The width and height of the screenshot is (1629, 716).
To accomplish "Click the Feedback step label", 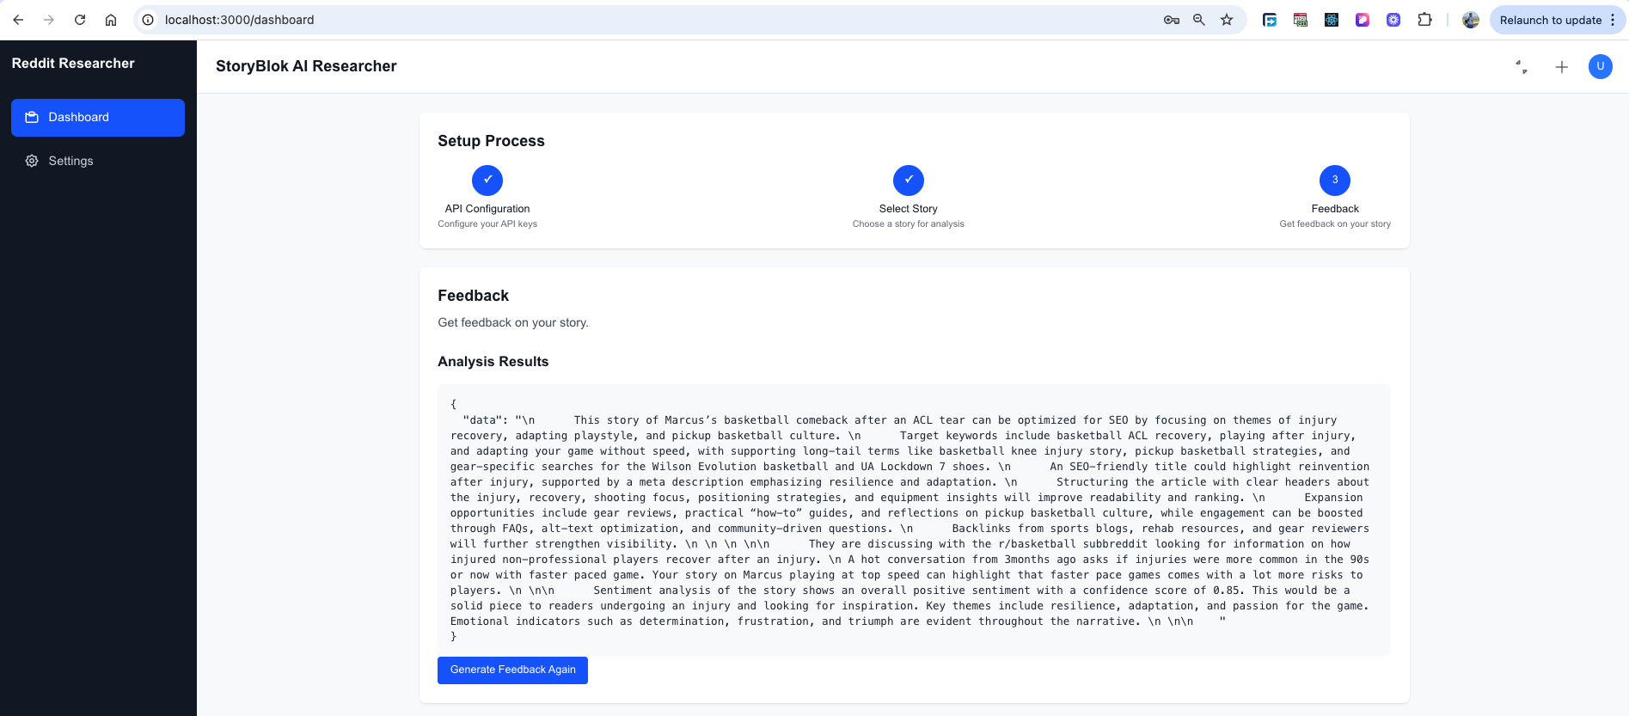I will 1335,209.
